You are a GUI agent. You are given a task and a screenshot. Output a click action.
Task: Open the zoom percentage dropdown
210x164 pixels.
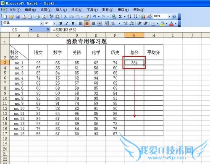click(x=169, y=16)
